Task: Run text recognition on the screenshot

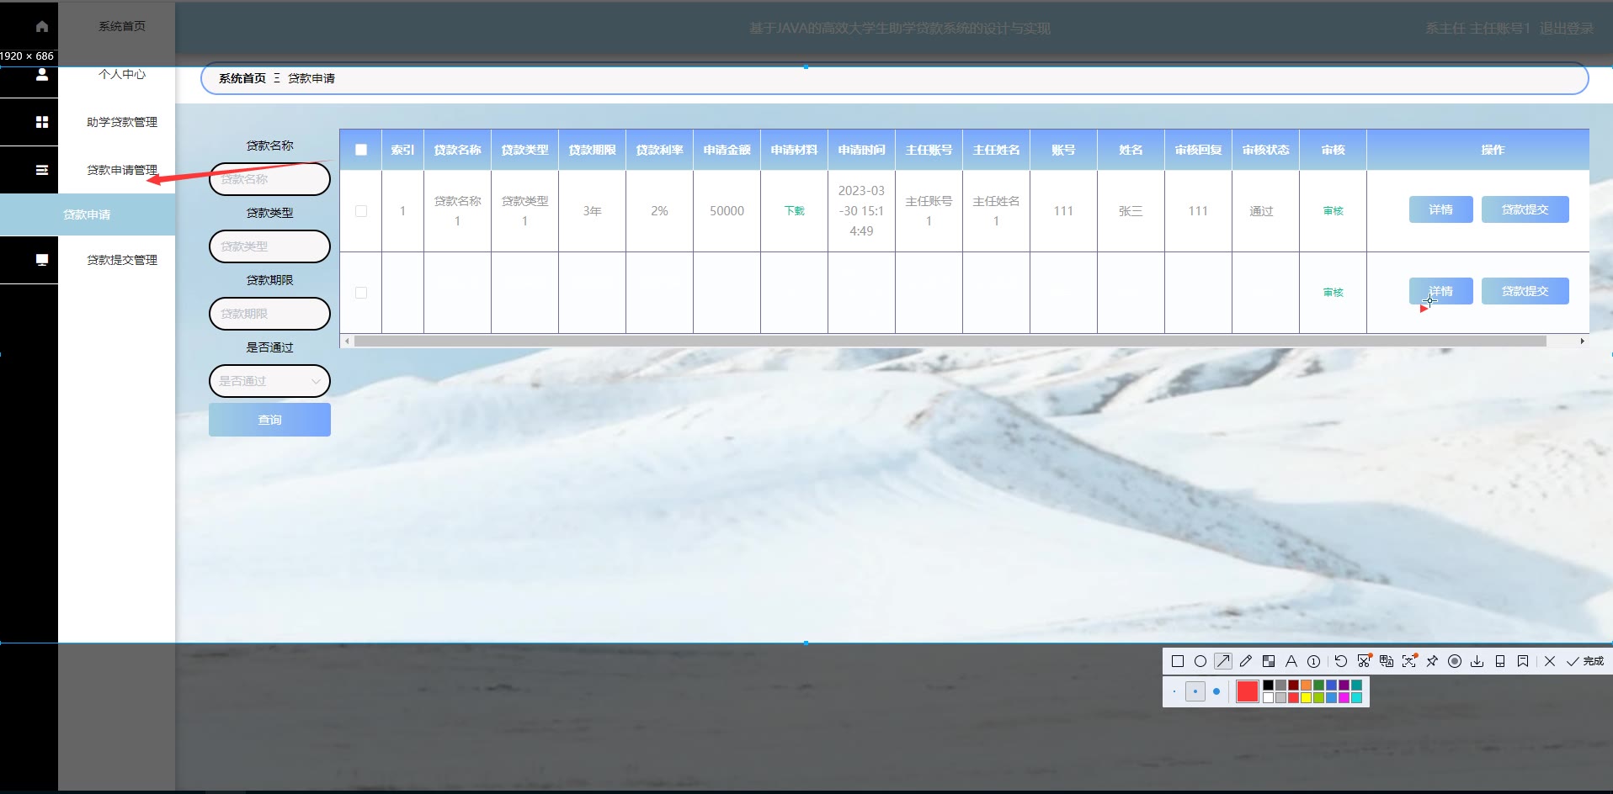Action: 1409,661
